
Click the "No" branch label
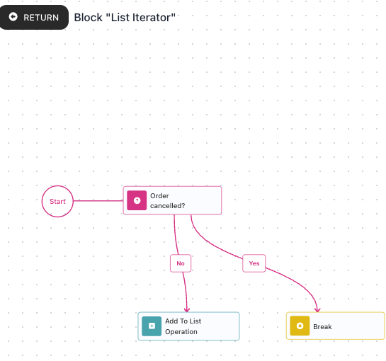point(181,263)
